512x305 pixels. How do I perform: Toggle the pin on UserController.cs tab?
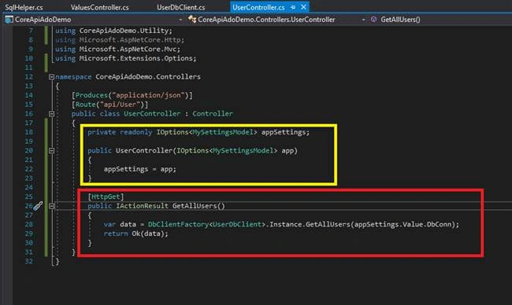pyautogui.click(x=293, y=7)
